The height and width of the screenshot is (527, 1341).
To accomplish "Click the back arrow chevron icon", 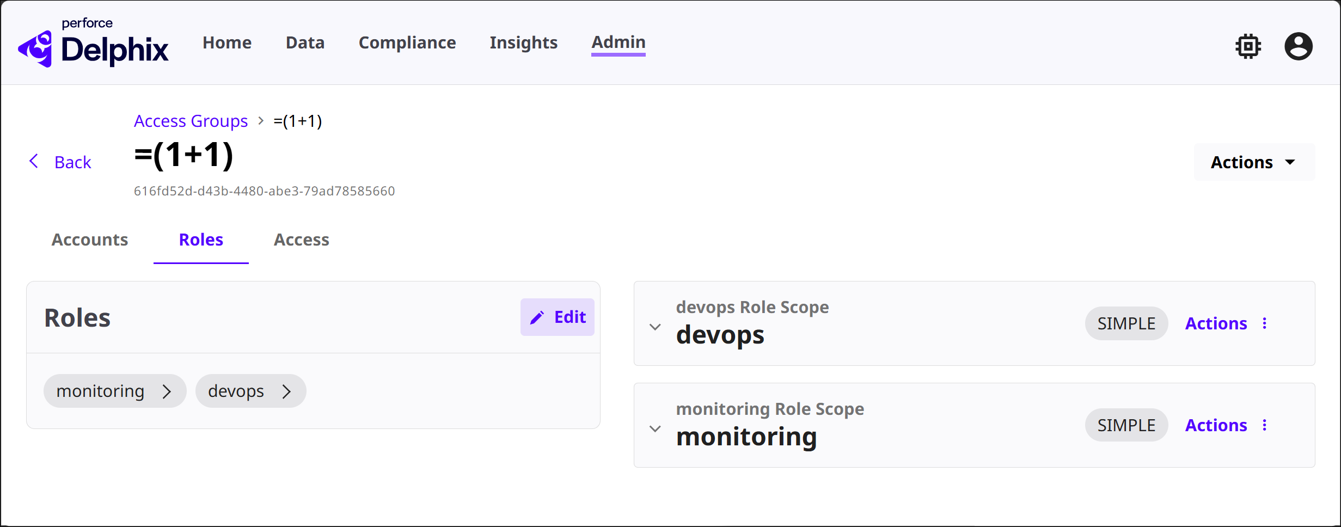I will coord(34,161).
